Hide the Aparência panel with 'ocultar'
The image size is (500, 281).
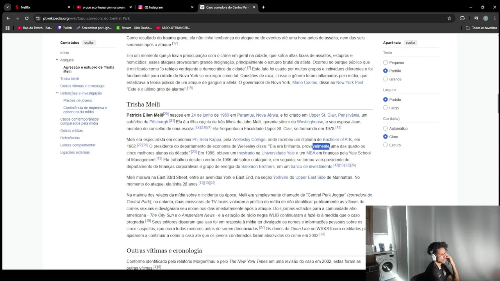coord(410,43)
